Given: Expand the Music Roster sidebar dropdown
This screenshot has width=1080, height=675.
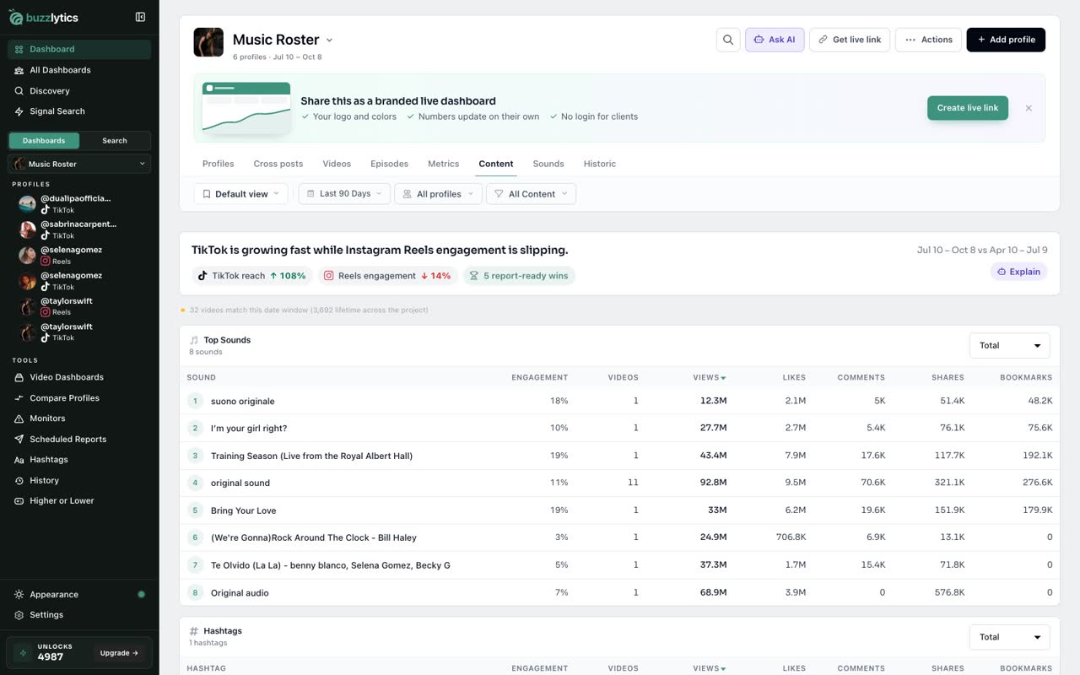Looking at the screenshot, I should [x=79, y=164].
